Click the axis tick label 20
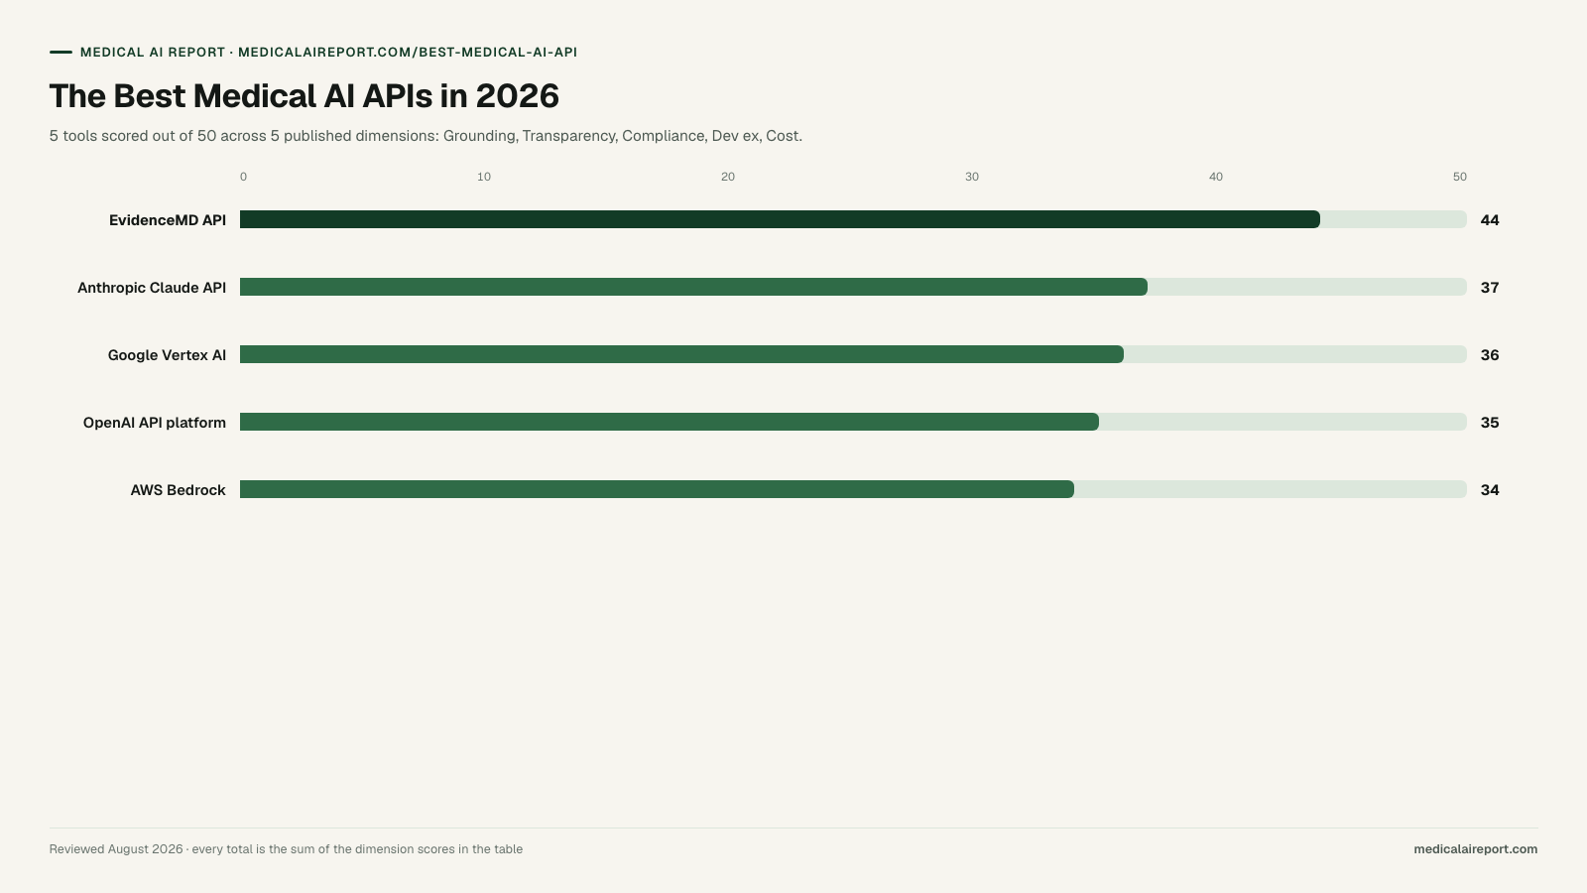This screenshot has width=1587, height=893. (728, 177)
